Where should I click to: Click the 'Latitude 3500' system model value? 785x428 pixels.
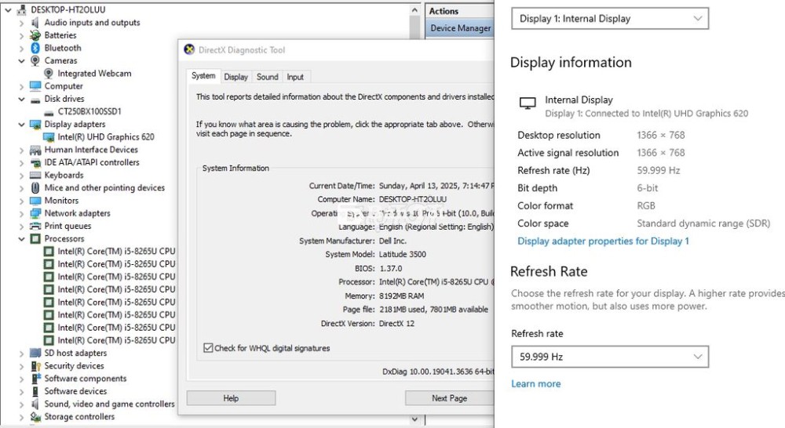[x=403, y=255]
